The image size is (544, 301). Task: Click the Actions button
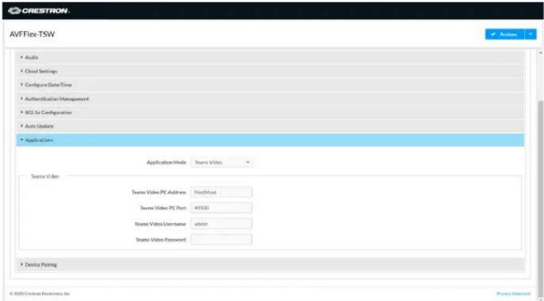pos(504,34)
